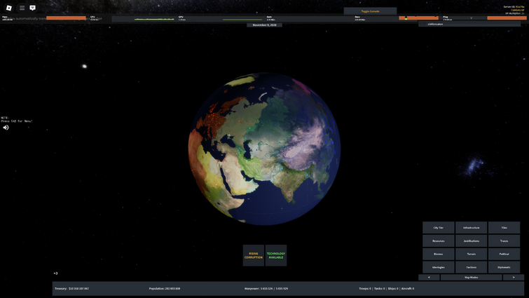This screenshot has height=298, width=529.
Task: Click the Tanks count in bottom bar
Action: click(380, 289)
